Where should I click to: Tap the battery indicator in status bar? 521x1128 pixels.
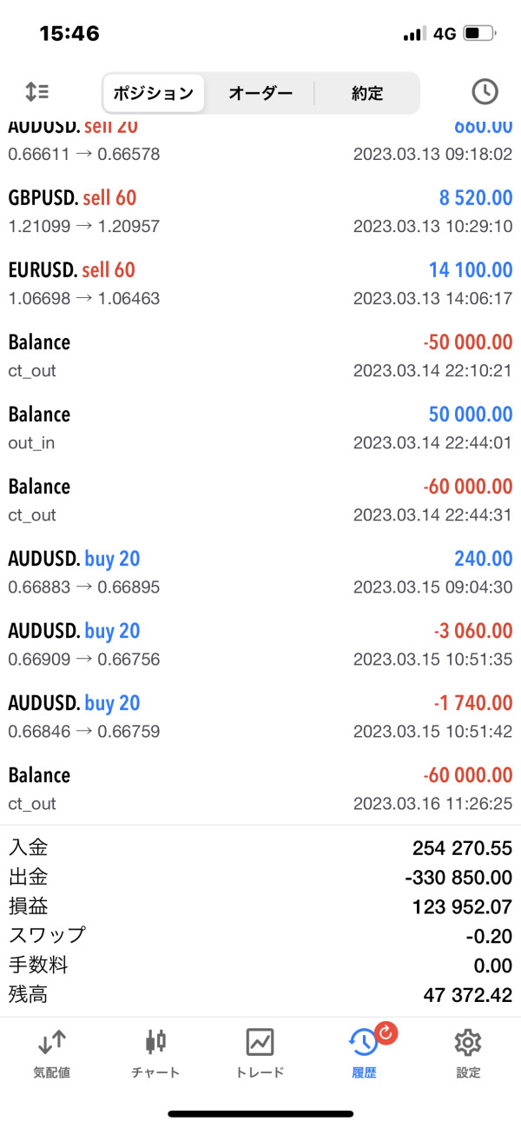pyautogui.click(x=478, y=34)
